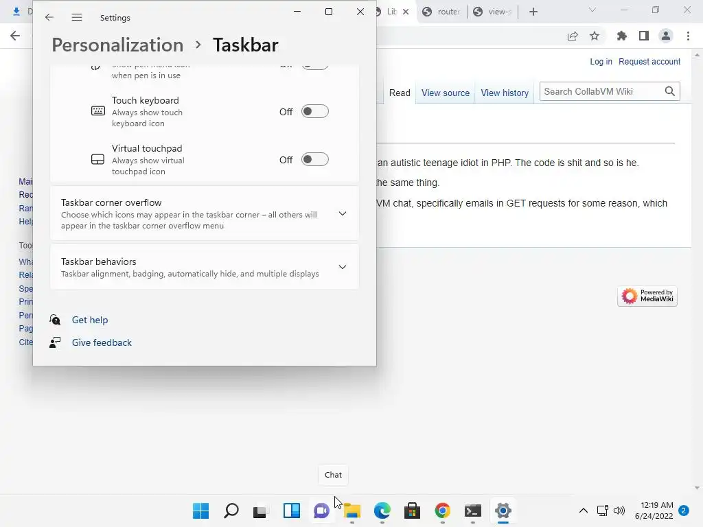Switch to Chrome on the taskbar
This screenshot has height=527, width=703.
(x=443, y=511)
